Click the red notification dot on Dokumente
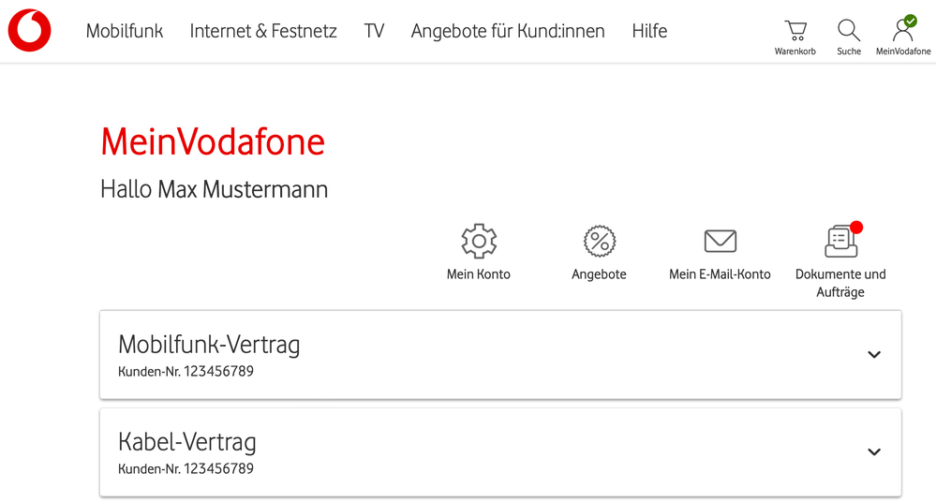The height and width of the screenshot is (502, 936). (856, 228)
